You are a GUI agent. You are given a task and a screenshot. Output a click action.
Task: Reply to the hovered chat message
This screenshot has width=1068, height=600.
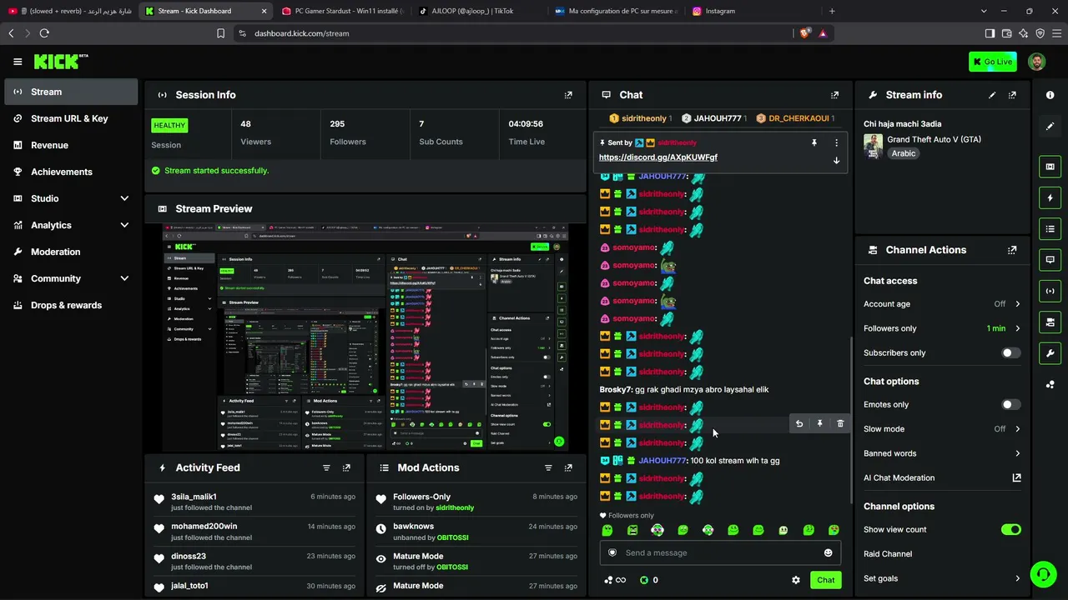[x=799, y=424]
